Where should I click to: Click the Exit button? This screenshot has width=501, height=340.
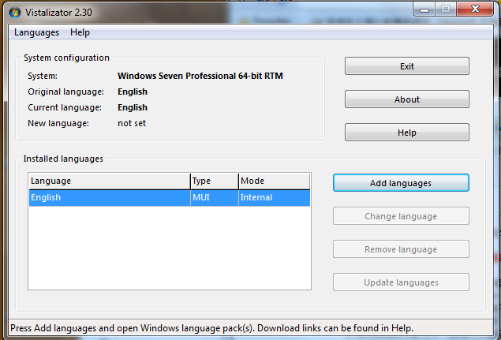pyautogui.click(x=407, y=66)
